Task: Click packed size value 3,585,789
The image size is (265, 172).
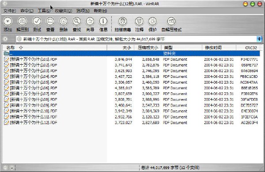Action: pyautogui.click(x=151, y=88)
